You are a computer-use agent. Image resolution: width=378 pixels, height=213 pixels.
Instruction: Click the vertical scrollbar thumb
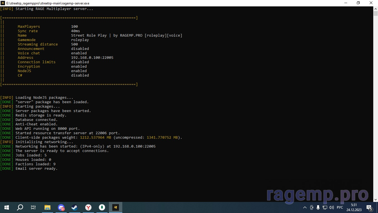coord(375,13)
